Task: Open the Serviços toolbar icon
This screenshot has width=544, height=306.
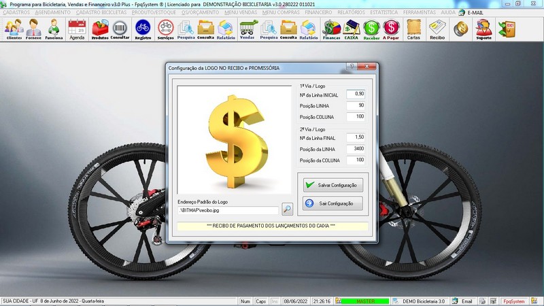Action: click(x=166, y=29)
